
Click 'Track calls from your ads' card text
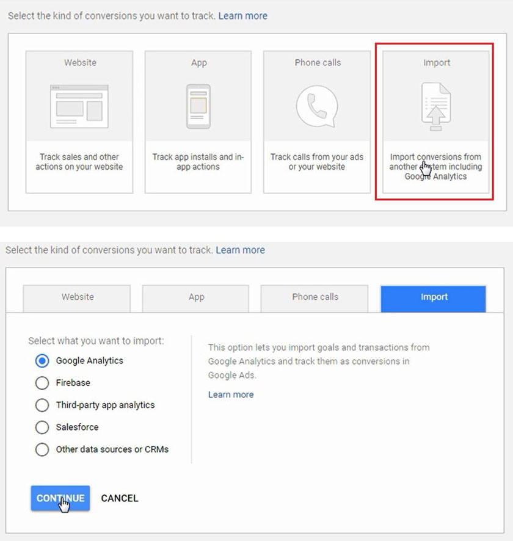[317, 162]
